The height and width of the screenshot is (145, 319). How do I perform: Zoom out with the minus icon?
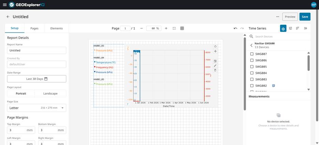pyautogui.click(x=141, y=28)
